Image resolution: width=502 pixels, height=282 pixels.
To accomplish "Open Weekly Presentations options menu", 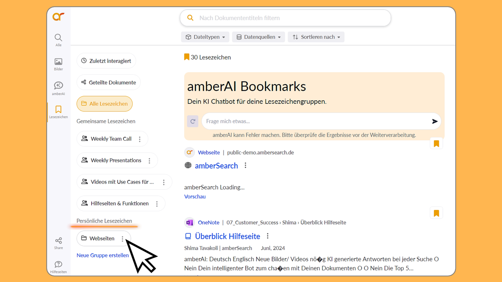I will click(149, 161).
